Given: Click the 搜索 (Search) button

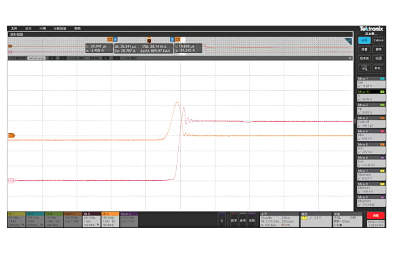Looking at the screenshot, I should tap(379, 49).
